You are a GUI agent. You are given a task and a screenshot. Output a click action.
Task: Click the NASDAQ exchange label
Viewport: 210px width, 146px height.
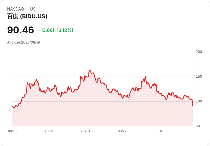pos(15,9)
